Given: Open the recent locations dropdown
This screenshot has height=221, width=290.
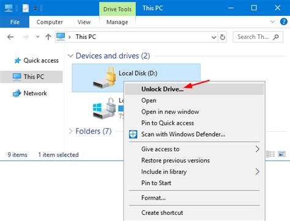Looking at the screenshot, I should (37, 37).
